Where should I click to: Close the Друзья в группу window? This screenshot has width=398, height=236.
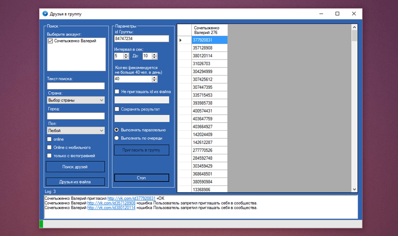pyautogui.click(x=354, y=14)
